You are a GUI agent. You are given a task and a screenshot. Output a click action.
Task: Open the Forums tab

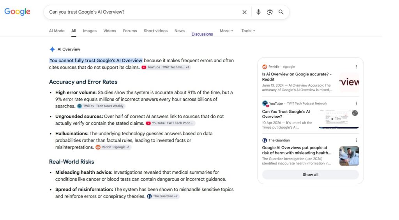(130, 31)
